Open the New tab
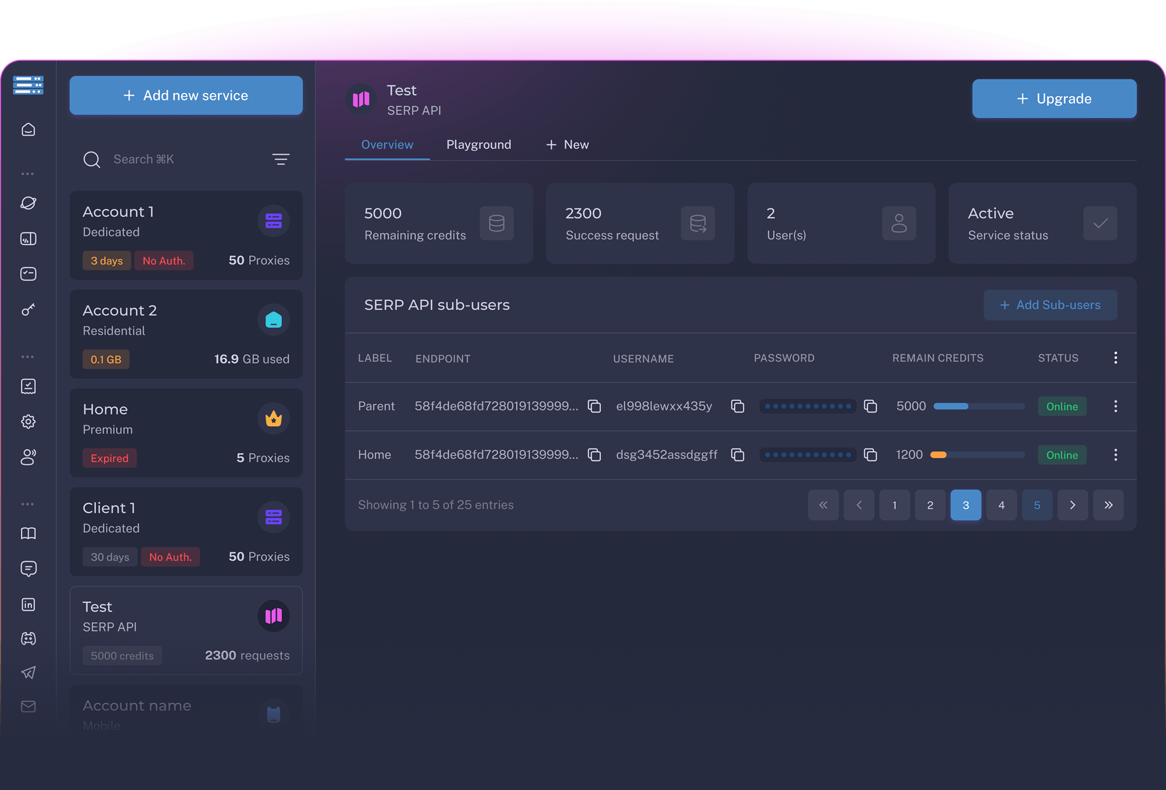Viewport: 1166px width, 790px height. click(567, 145)
